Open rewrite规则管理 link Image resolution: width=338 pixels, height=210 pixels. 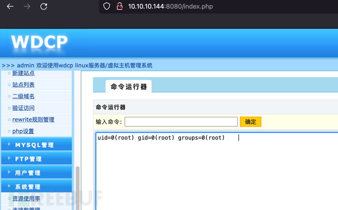(x=33, y=119)
